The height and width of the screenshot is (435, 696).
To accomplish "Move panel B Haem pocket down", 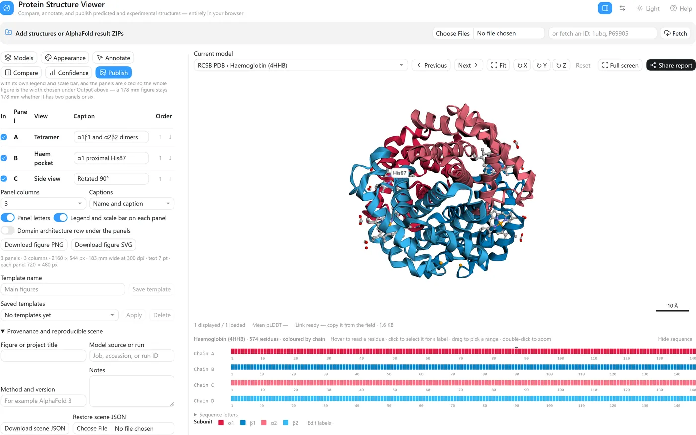I will click(x=170, y=158).
